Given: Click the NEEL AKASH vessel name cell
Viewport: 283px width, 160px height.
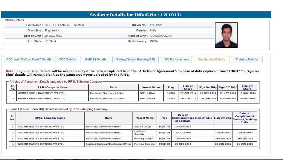Looking at the screenshot, I should [147, 99].
